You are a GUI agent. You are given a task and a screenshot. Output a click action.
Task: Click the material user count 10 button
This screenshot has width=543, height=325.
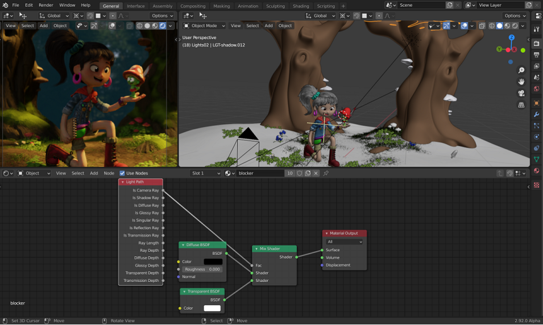[290, 174]
